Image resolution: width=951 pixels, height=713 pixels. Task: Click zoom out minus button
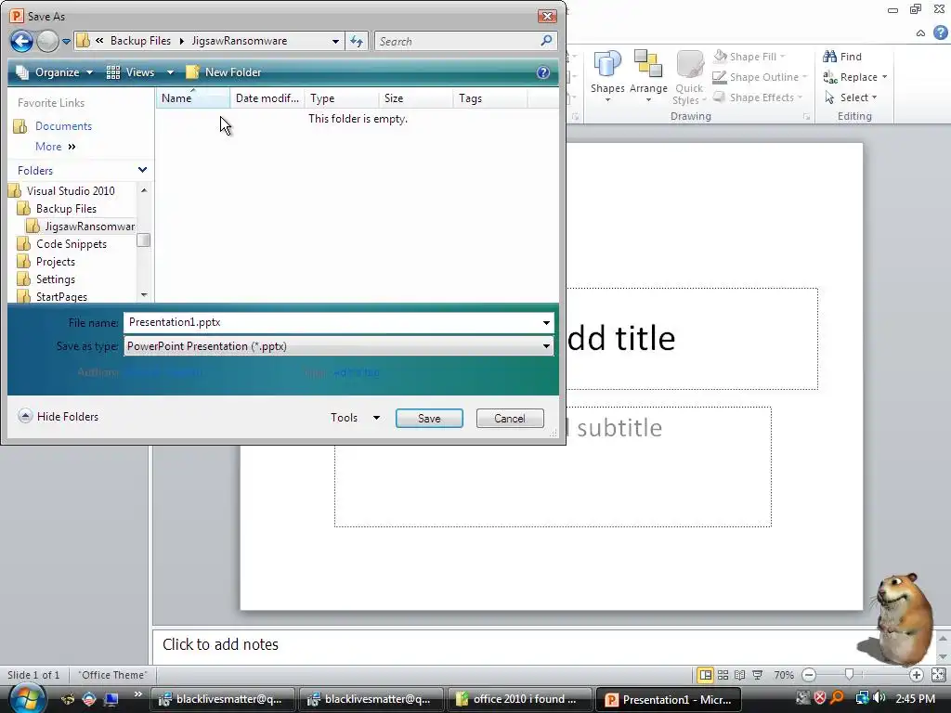tap(809, 675)
